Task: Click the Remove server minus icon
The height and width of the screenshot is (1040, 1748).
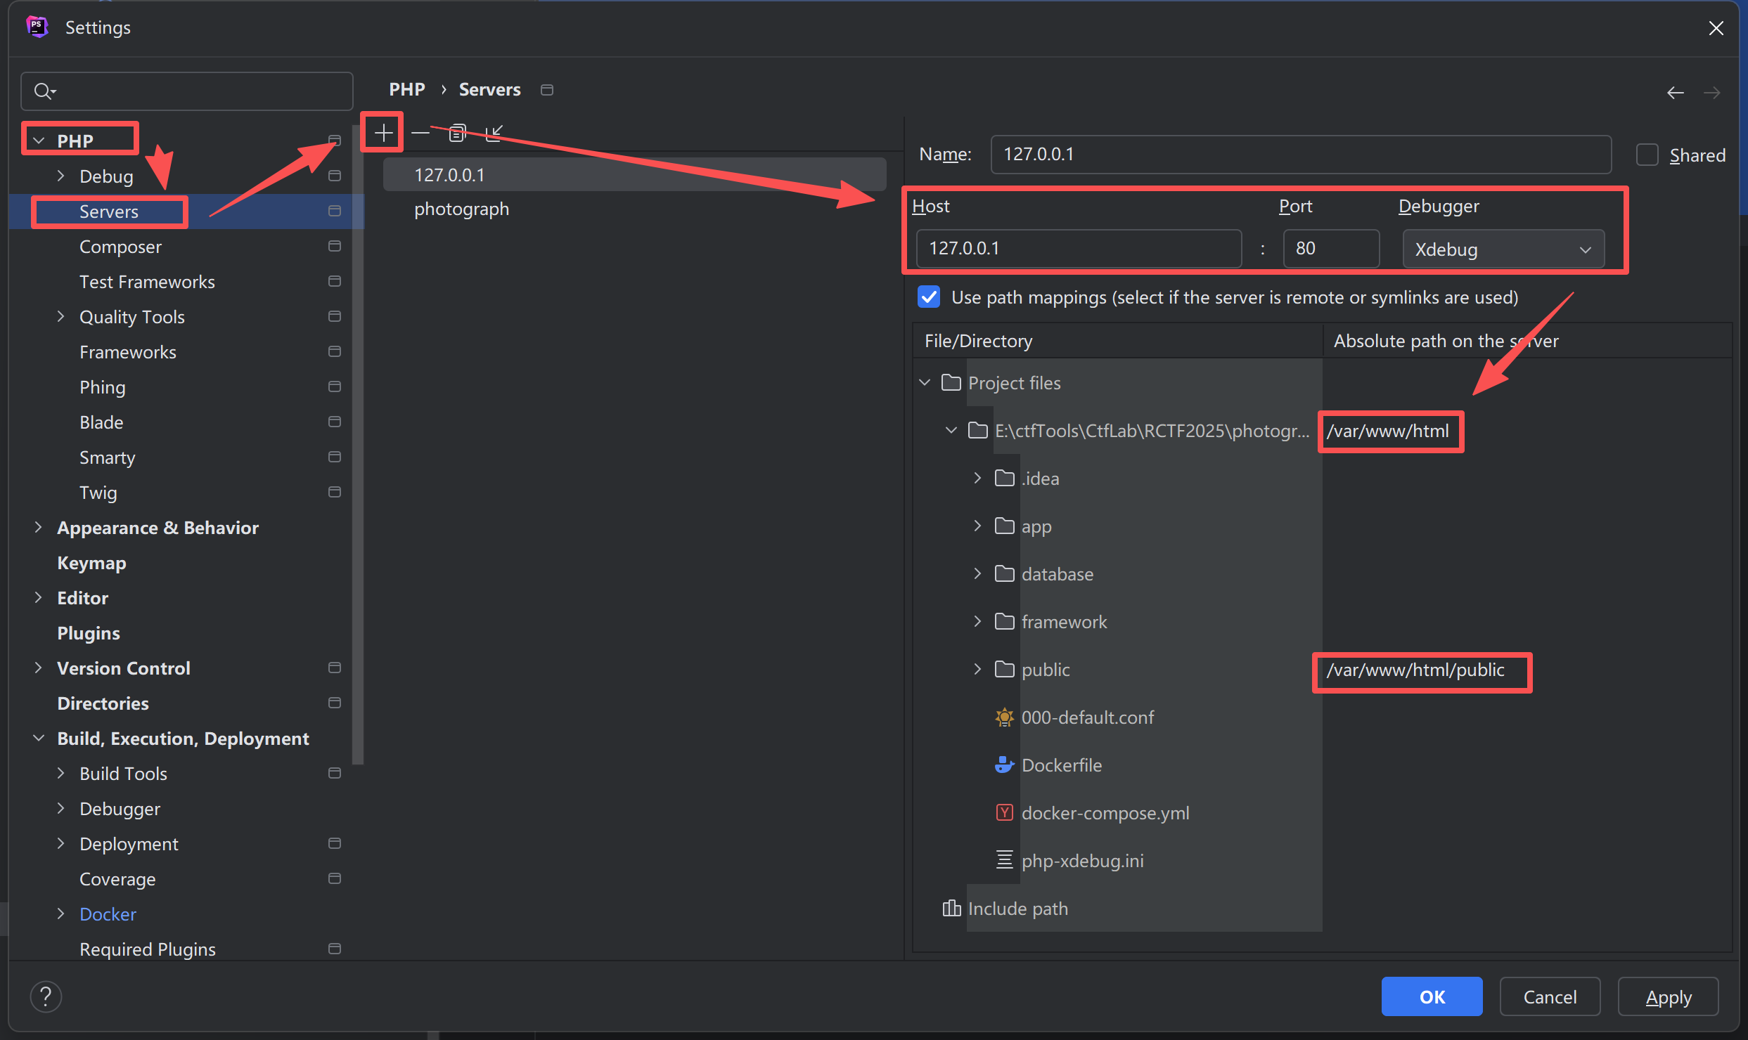Action: tap(420, 132)
